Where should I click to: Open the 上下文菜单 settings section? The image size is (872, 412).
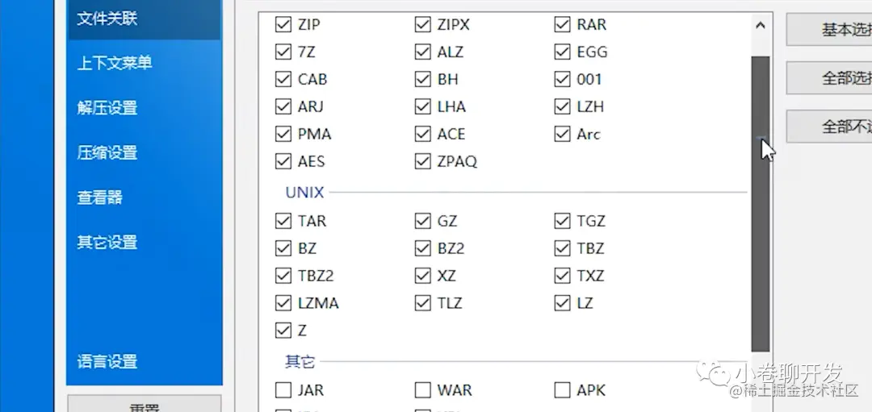pyautogui.click(x=114, y=63)
